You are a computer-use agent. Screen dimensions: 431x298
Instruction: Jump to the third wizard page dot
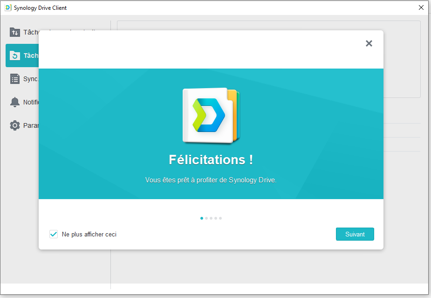211,218
